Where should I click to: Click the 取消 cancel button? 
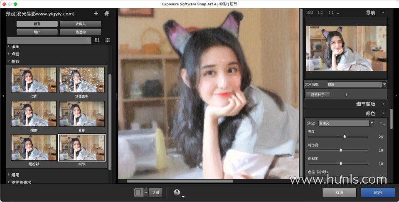(x=339, y=192)
